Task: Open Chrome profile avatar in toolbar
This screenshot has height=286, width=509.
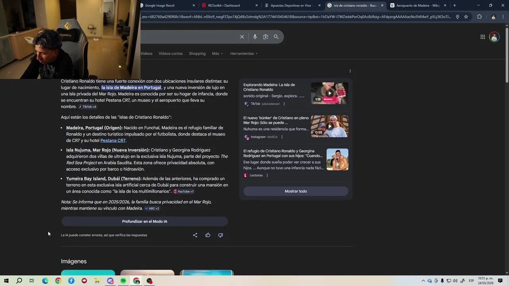Action: pyautogui.click(x=493, y=17)
